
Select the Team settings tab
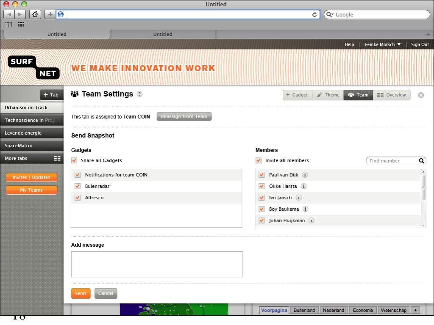(358, 95)
